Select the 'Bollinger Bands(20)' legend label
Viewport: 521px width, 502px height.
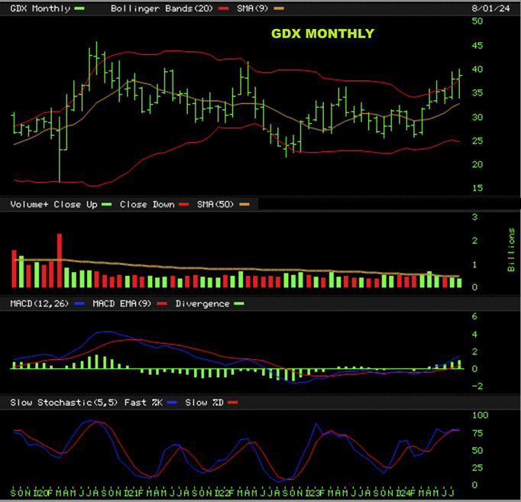coord(162,8)
